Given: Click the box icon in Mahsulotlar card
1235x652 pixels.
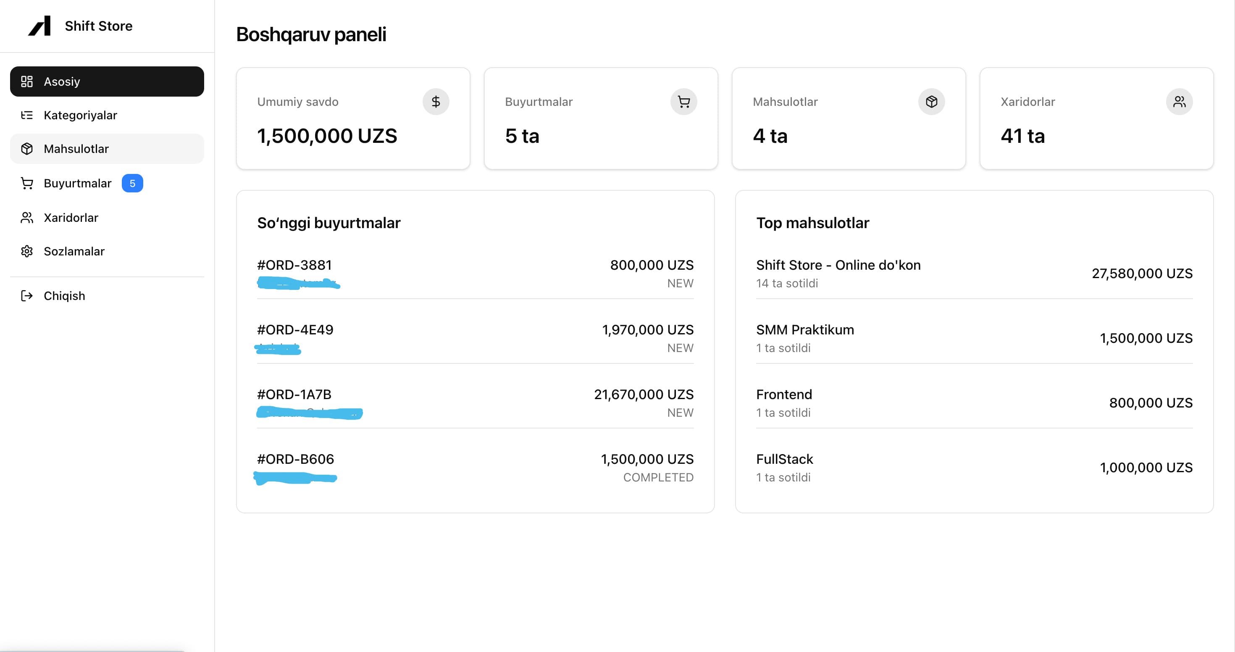Looking at the screenshot, I should (x=931, y=102).
